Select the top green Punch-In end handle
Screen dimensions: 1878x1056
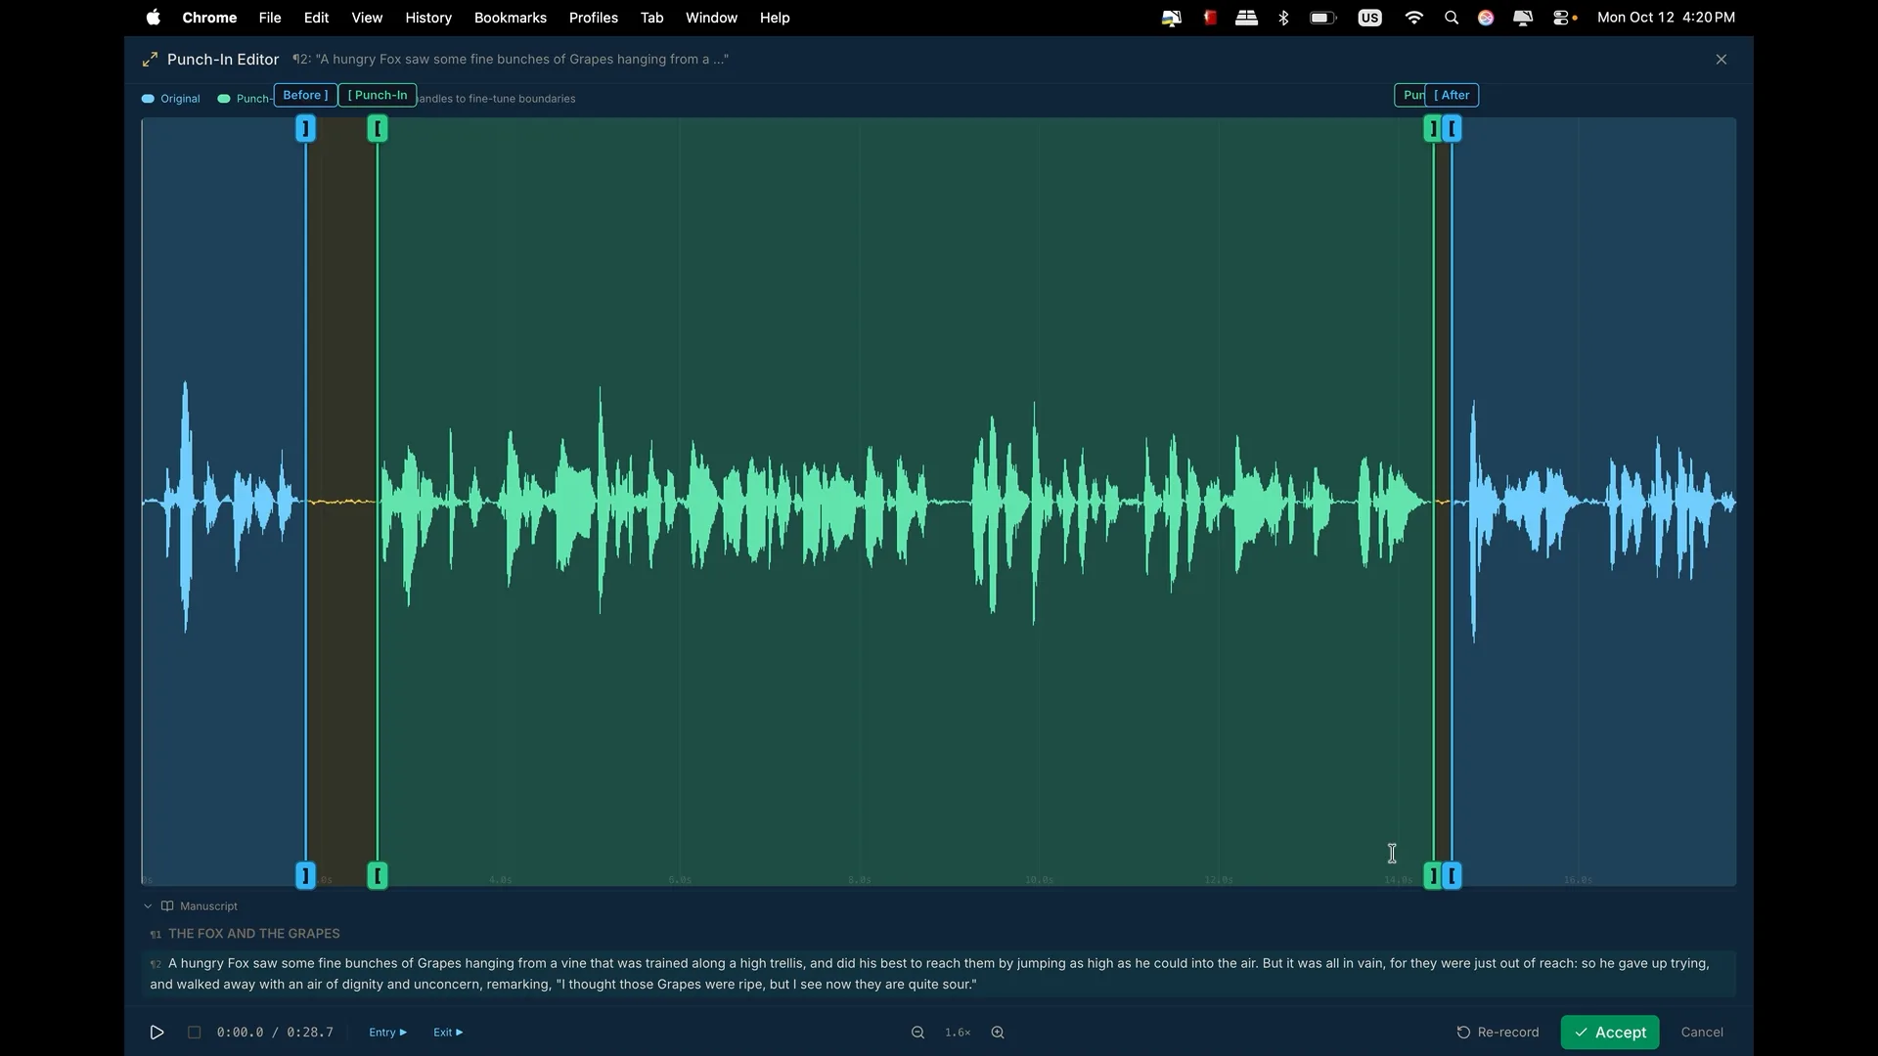pos(1432,128)
